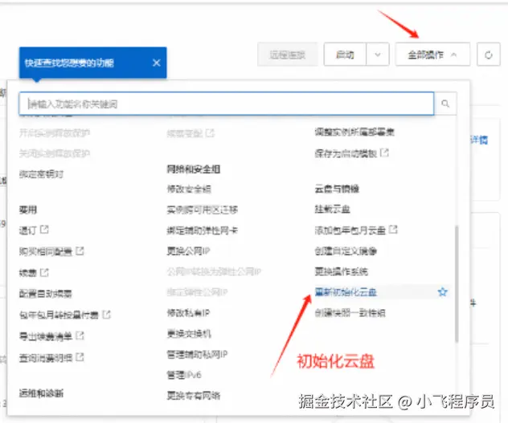
Task: Click the greyed 续费变配 entry
Action: point(185,133)
